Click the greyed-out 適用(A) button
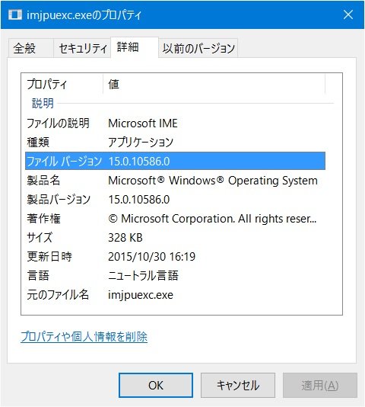Image resolution: width=365 pixels, height=407 pixels. click(x=320, y=385)
